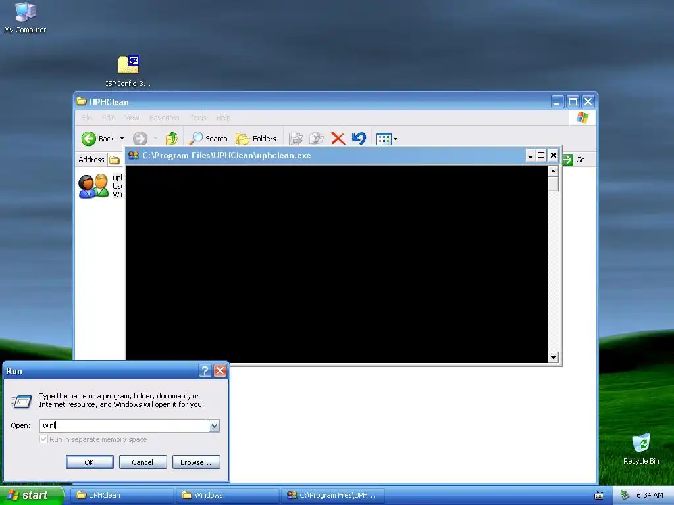674x505 pixels.
Task: Expand the Open combo box history dropdown
Action: pos(214,425)
